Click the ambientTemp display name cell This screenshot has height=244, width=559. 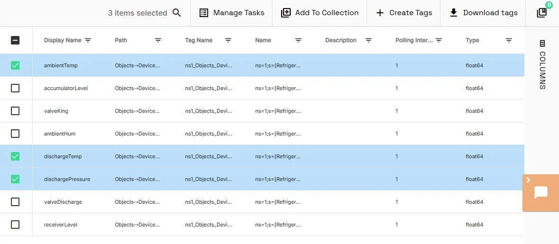(61, 65)
